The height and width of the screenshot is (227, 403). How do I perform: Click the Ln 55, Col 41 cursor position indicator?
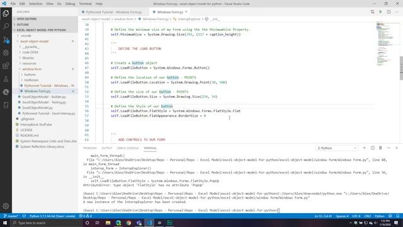pyautogui.click(x=323, y=216)
